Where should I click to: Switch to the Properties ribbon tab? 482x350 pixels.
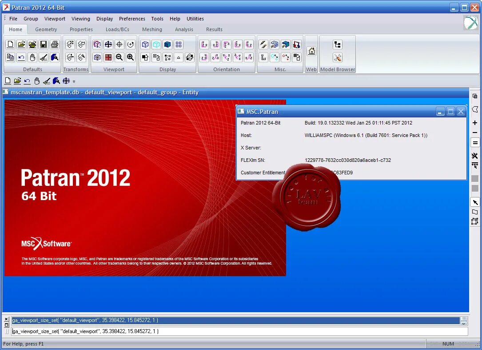pyautogui.click(x=81, y=29)
